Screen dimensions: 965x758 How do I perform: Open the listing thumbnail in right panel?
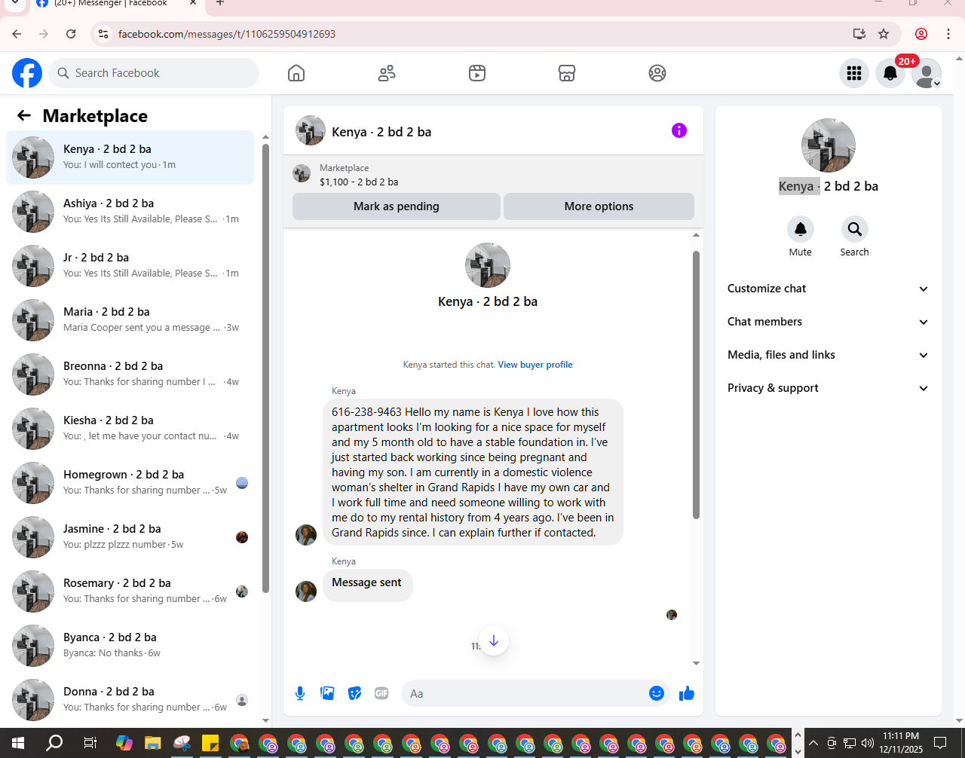pyautogui.click(x=829, y=145)
